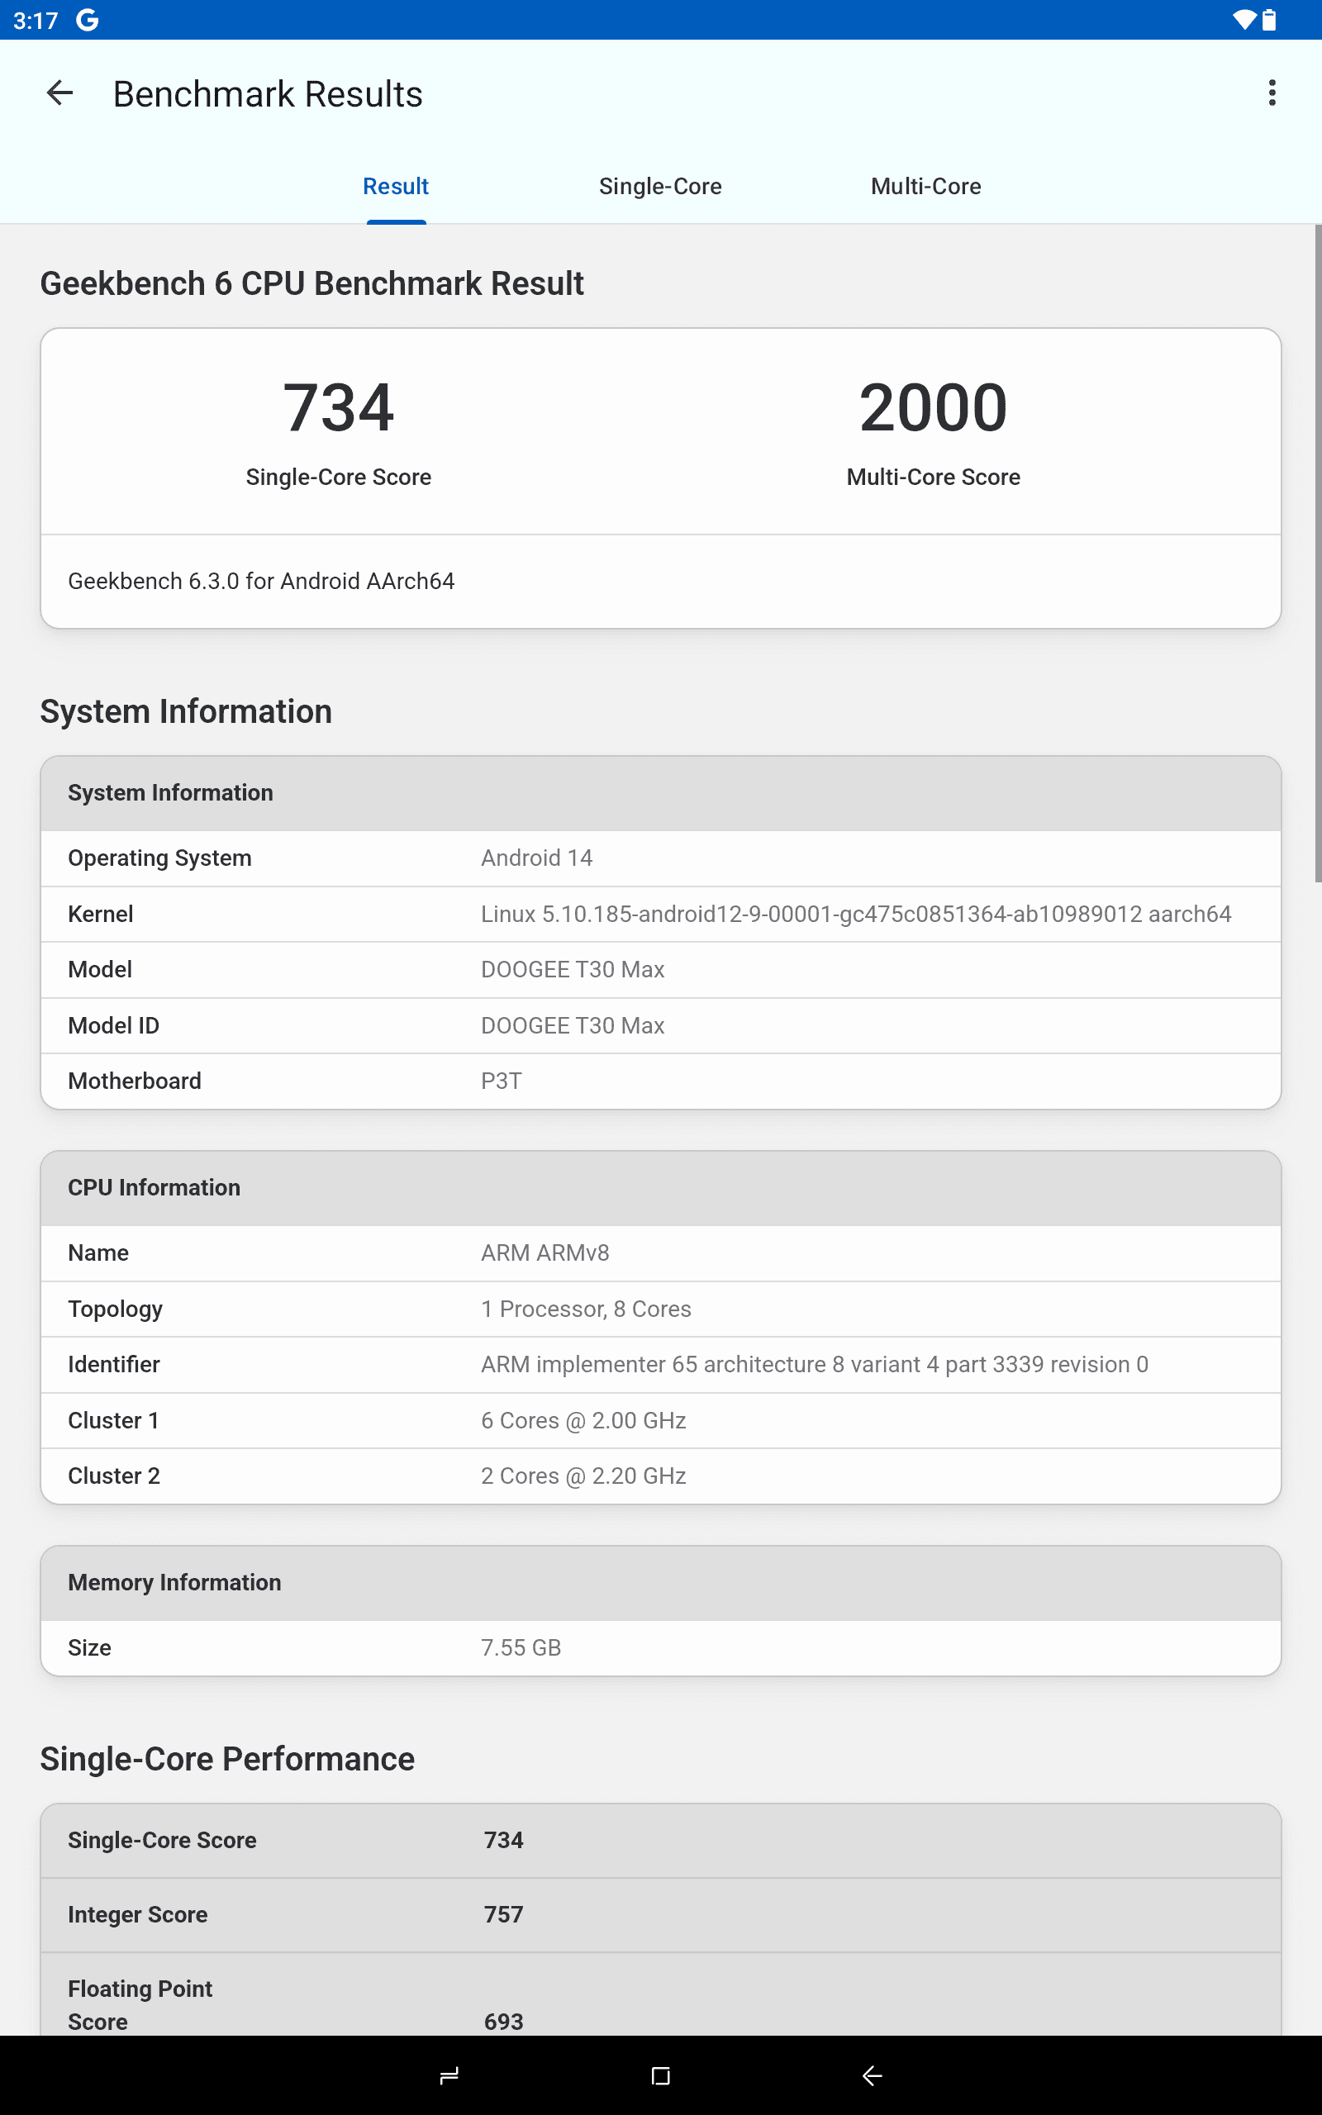Tap the Operating System row value Android 14

537,858
